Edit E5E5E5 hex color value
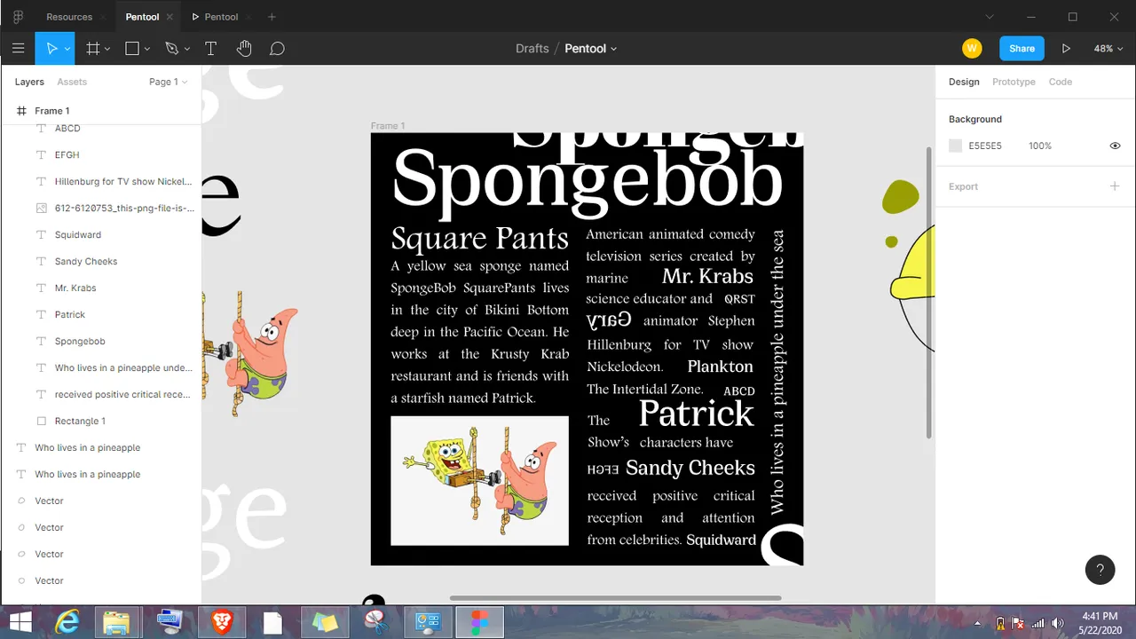The height and width of the screenshot is (639, 1136). [x=985, y=146]
